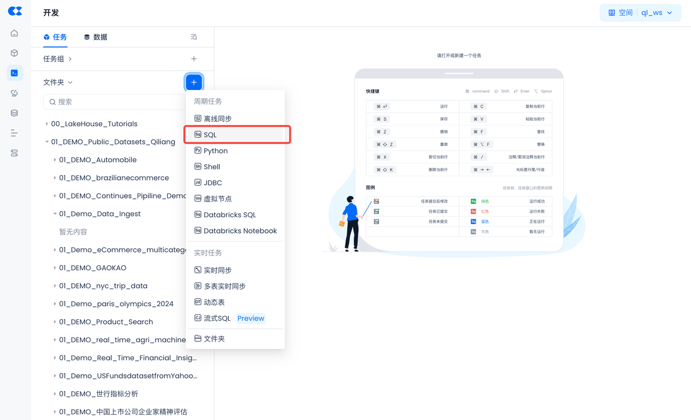Select Databricks Notebook menu entry
This screenshot has height=420, width=691.
240,231
